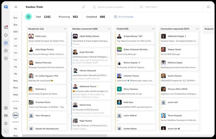216x139 pixels.
Task: Open Glory Solomon's card
Action: coord(135,91)
